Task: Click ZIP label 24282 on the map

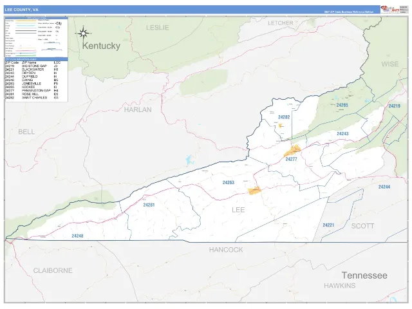Action: [x=284, y=117]
